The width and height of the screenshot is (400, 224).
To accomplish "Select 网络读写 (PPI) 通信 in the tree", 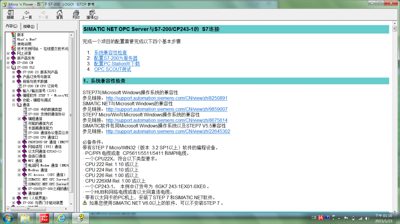I will pos(45,147).
